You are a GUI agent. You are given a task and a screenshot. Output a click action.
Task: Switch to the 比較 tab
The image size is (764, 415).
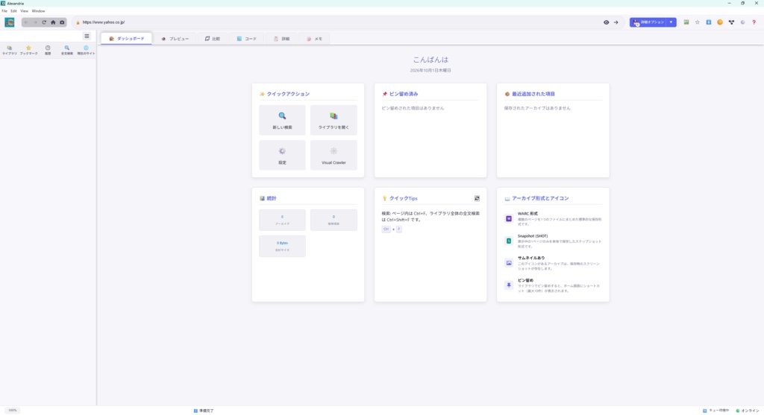[213, 39]
